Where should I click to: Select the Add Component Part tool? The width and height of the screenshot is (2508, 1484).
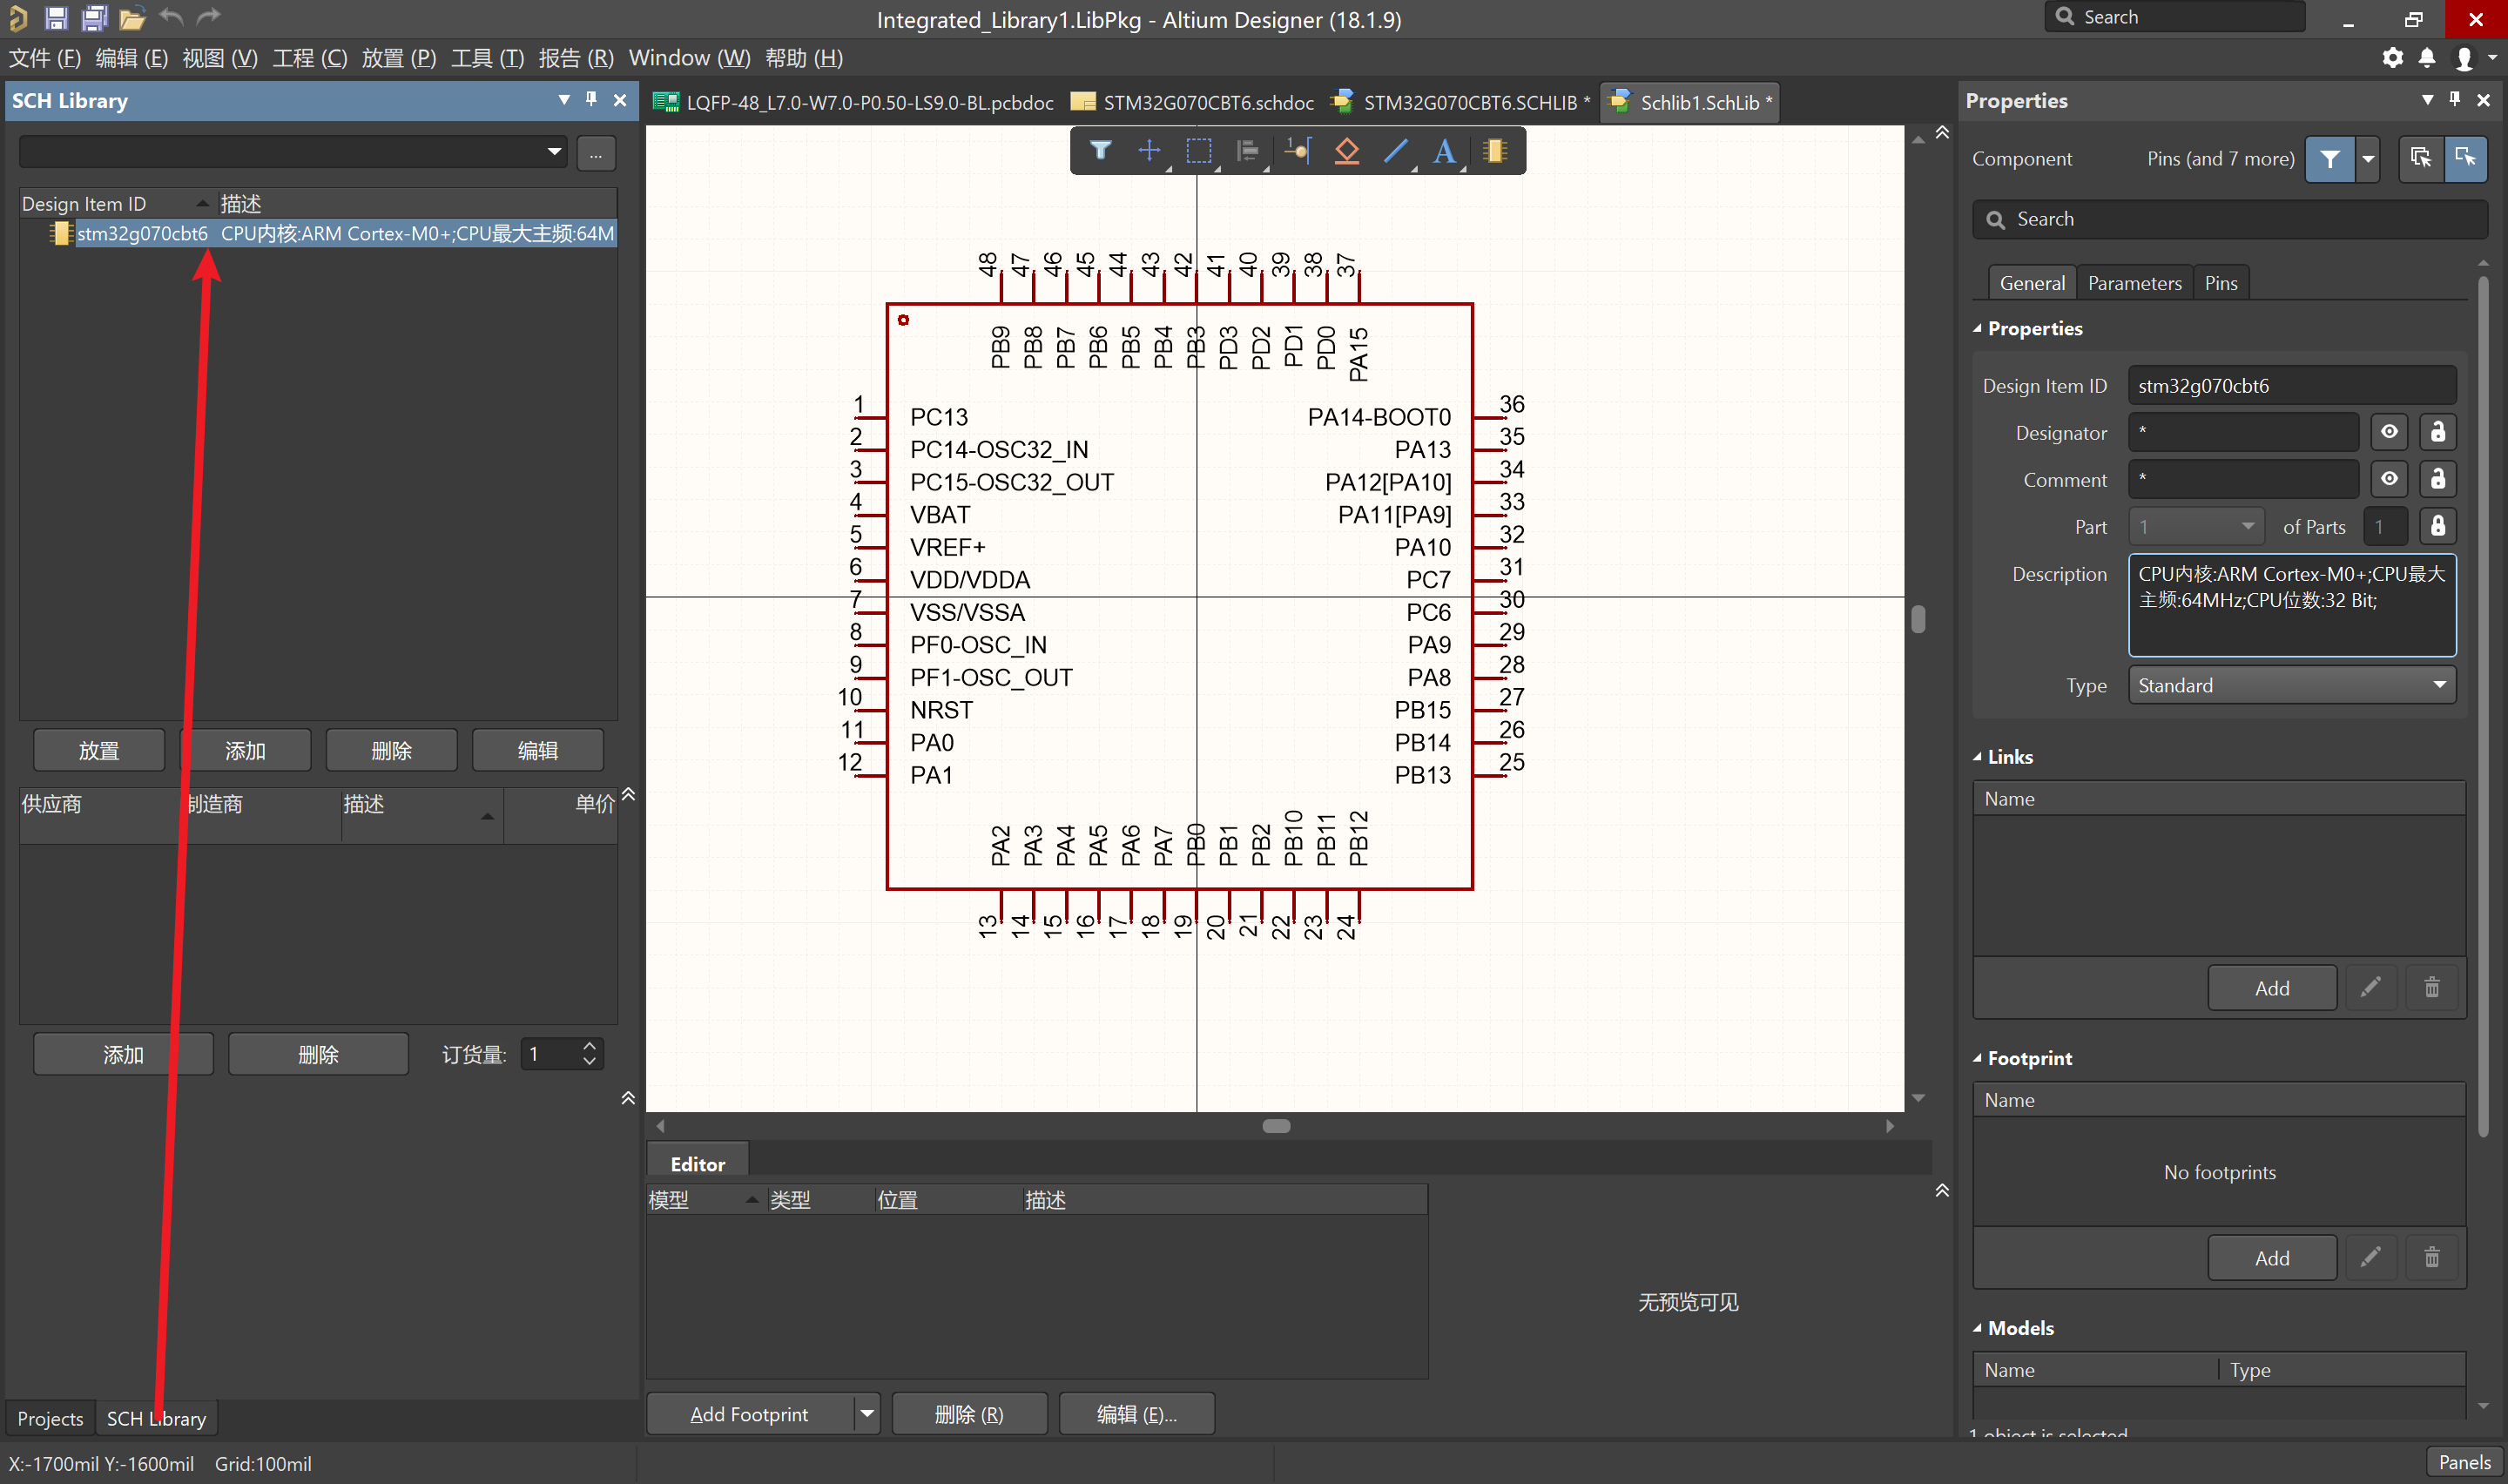click(x=1494, y=151)
